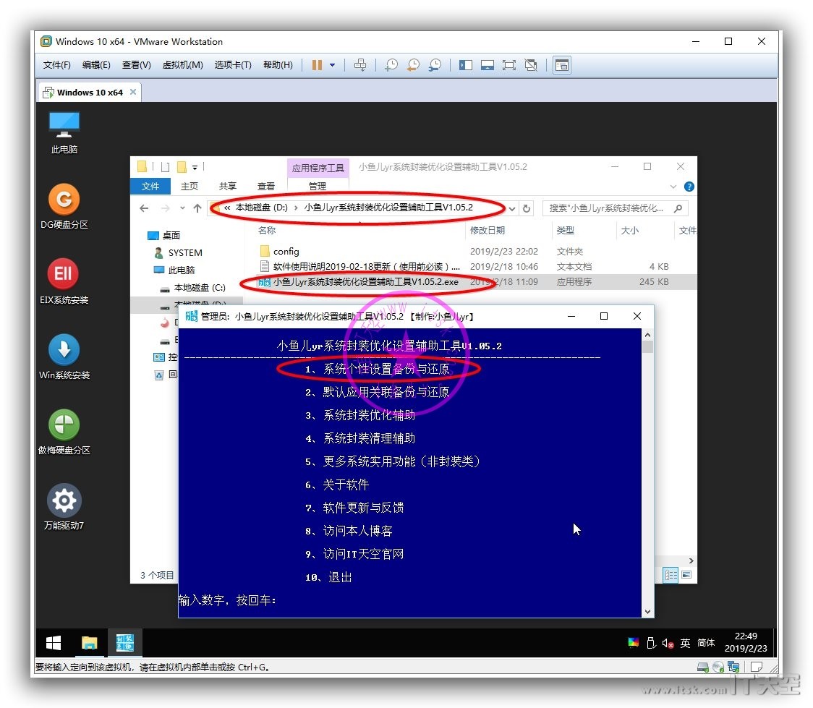Click the Explorer forward navigation arrow

point(165,208)
